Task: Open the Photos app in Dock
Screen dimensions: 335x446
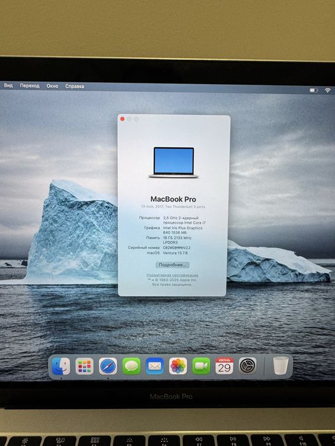Action: pyautogui.click(x=178, y=366)
